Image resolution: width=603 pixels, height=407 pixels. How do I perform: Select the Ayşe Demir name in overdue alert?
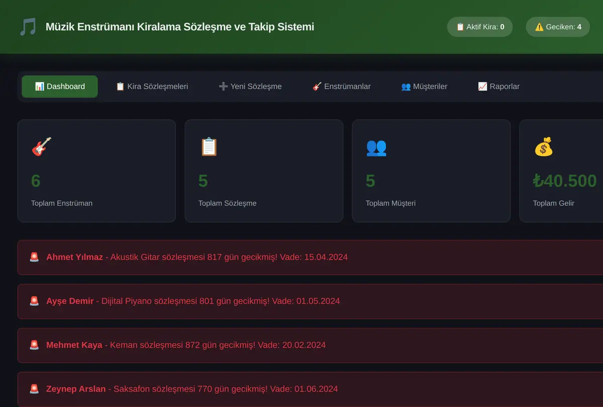pos(70,301)
